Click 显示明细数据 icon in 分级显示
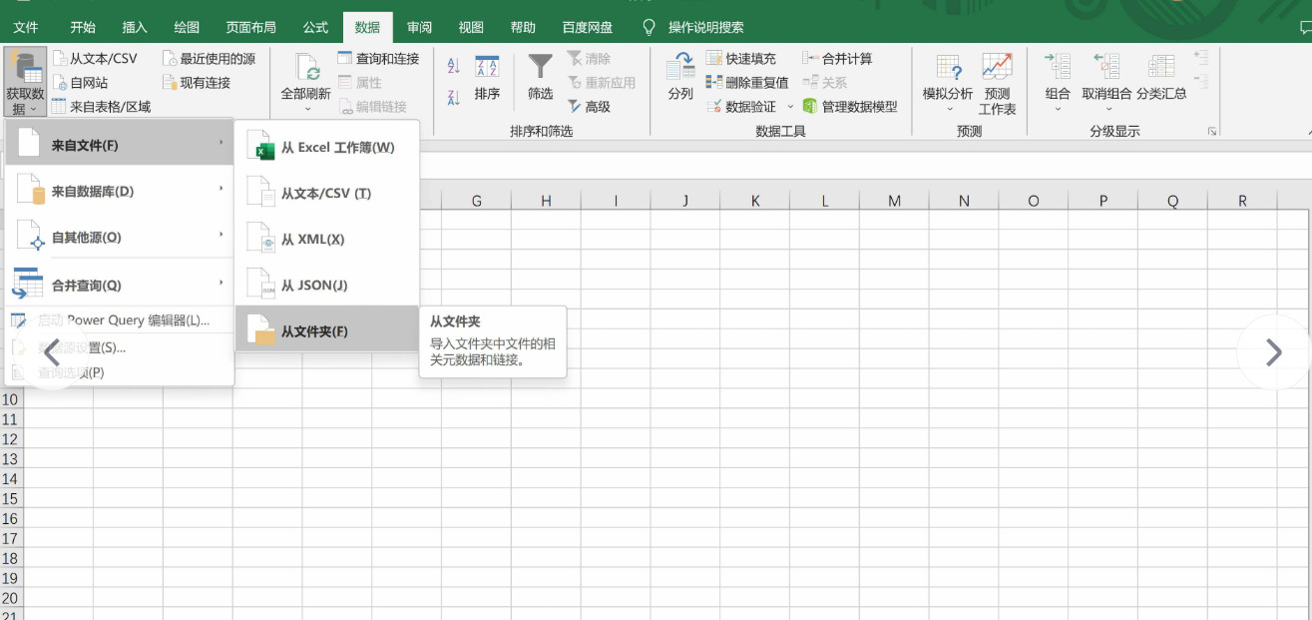Screen dimensions: 1312x620 point(1201,58)
